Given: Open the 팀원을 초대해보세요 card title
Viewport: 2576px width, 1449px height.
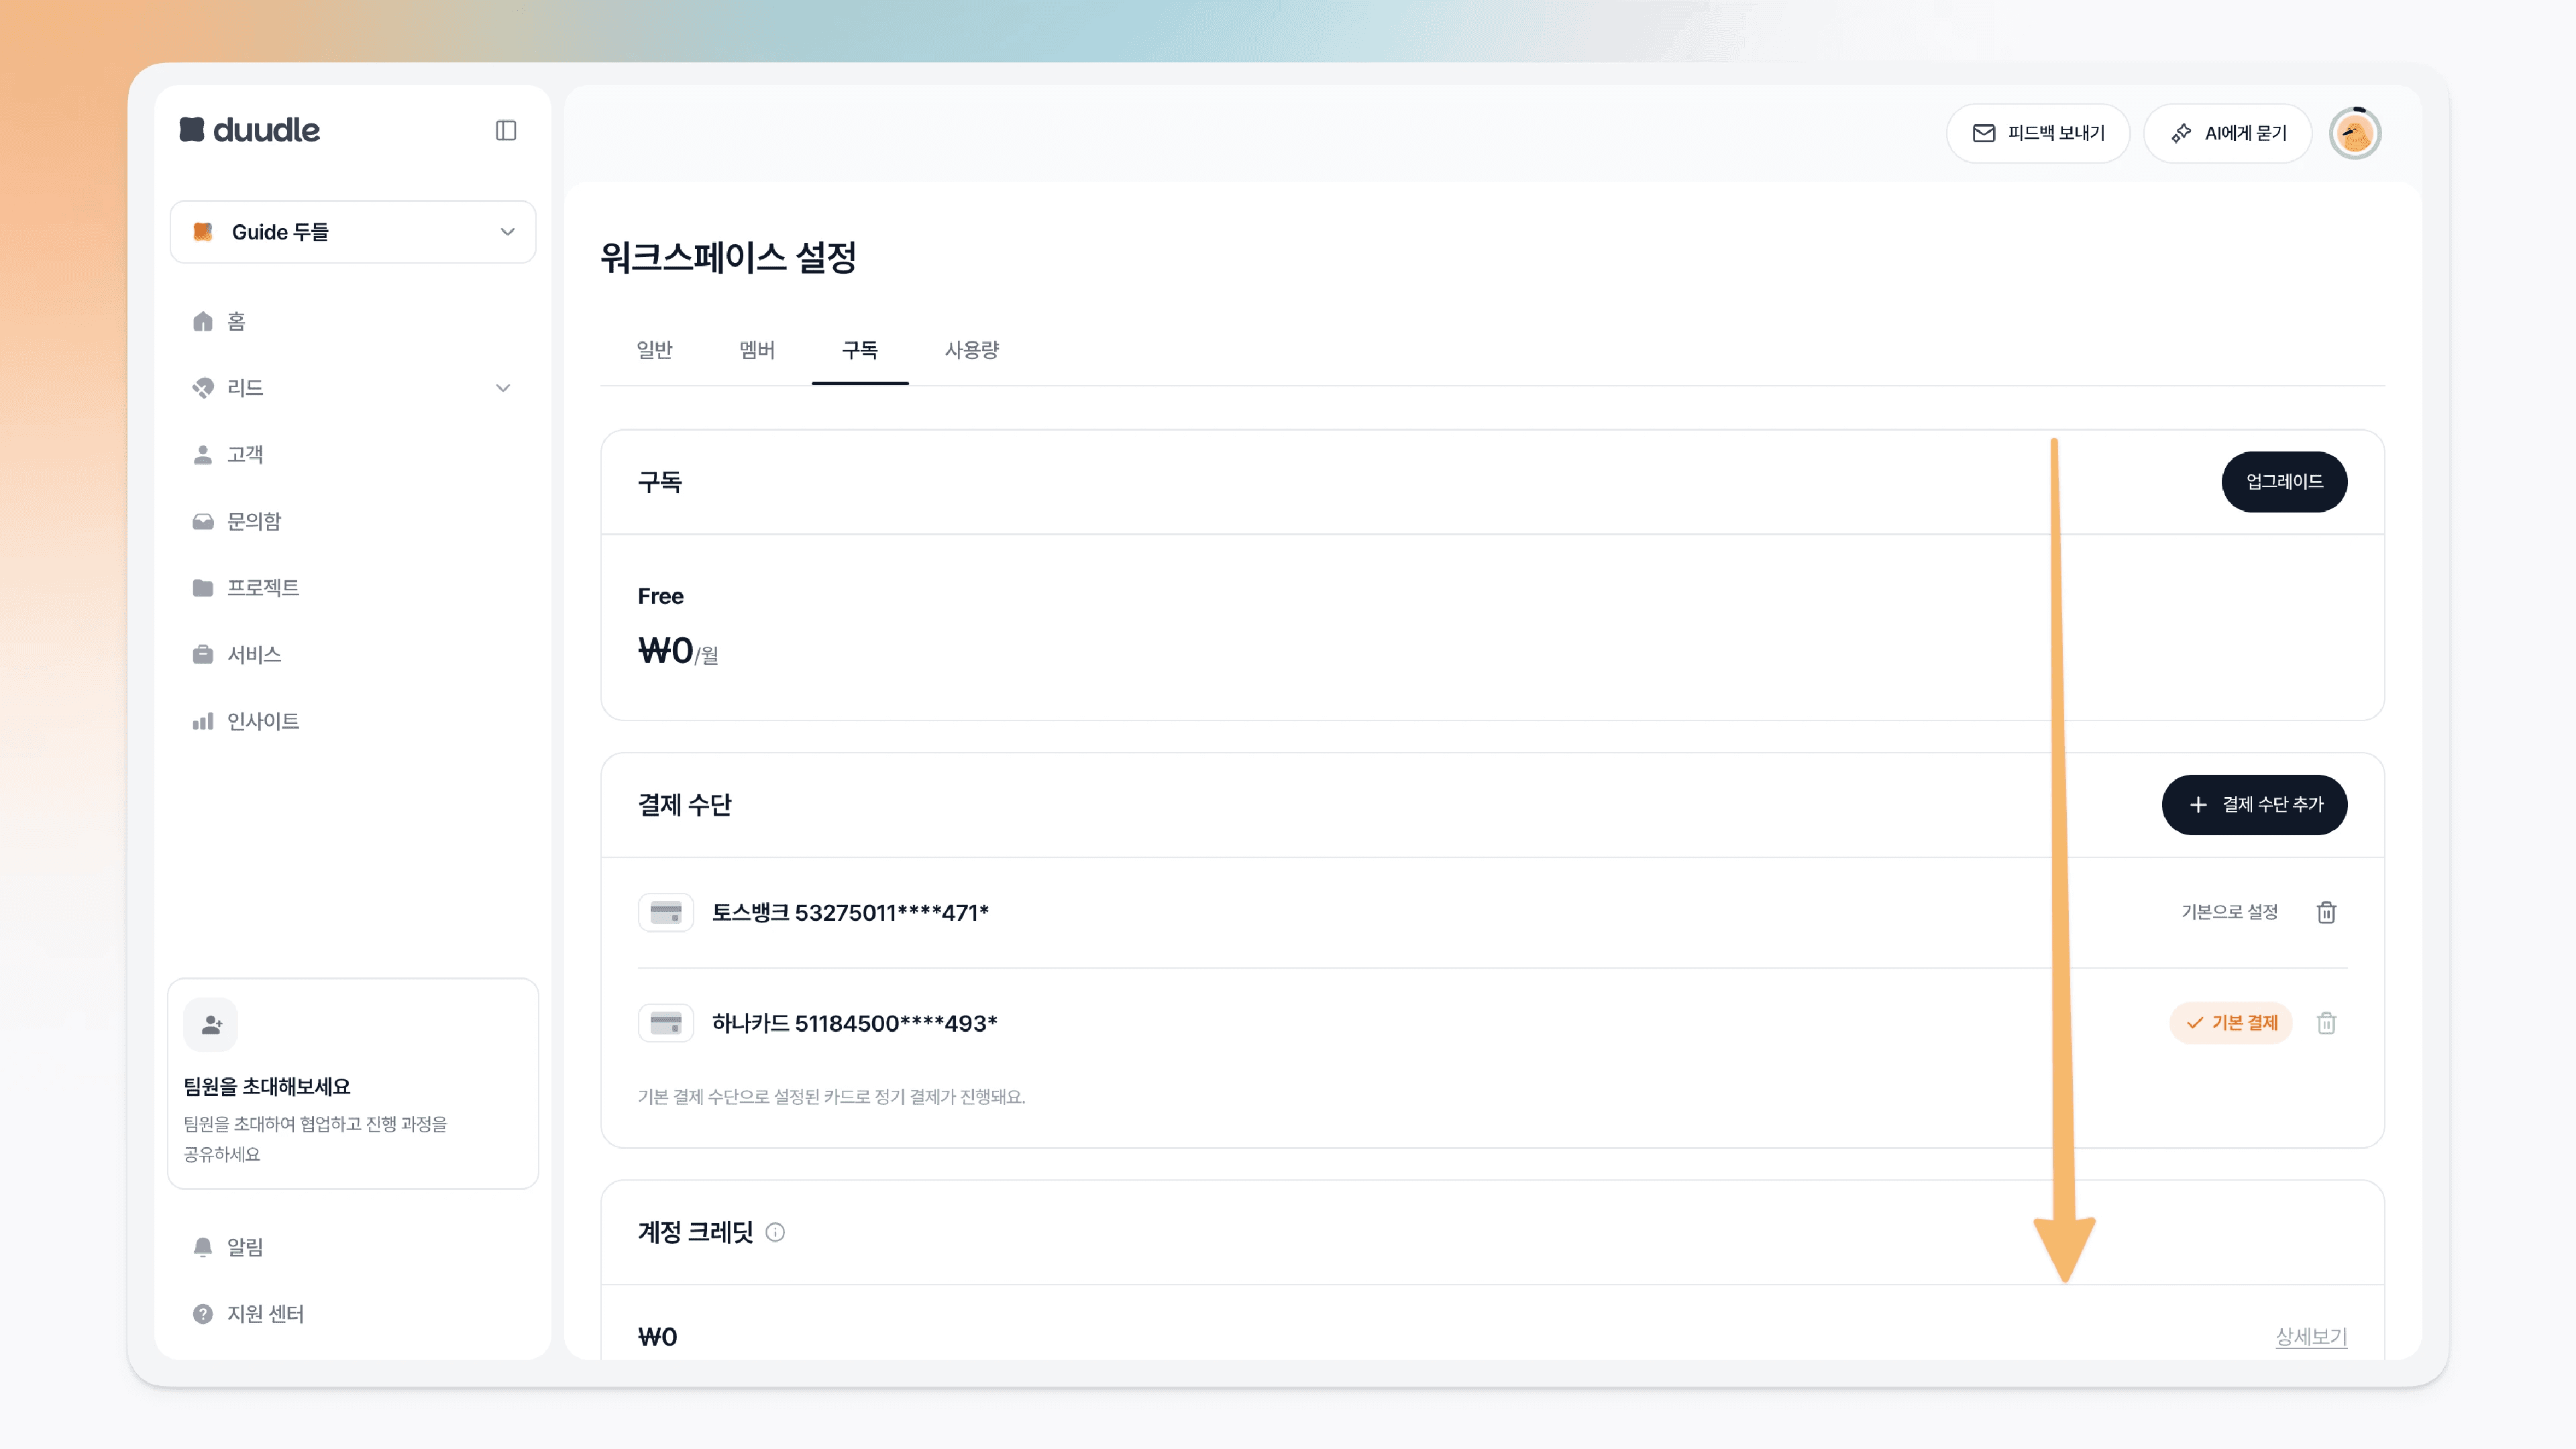Looking at the screenshot, I should coord(267,1087).
